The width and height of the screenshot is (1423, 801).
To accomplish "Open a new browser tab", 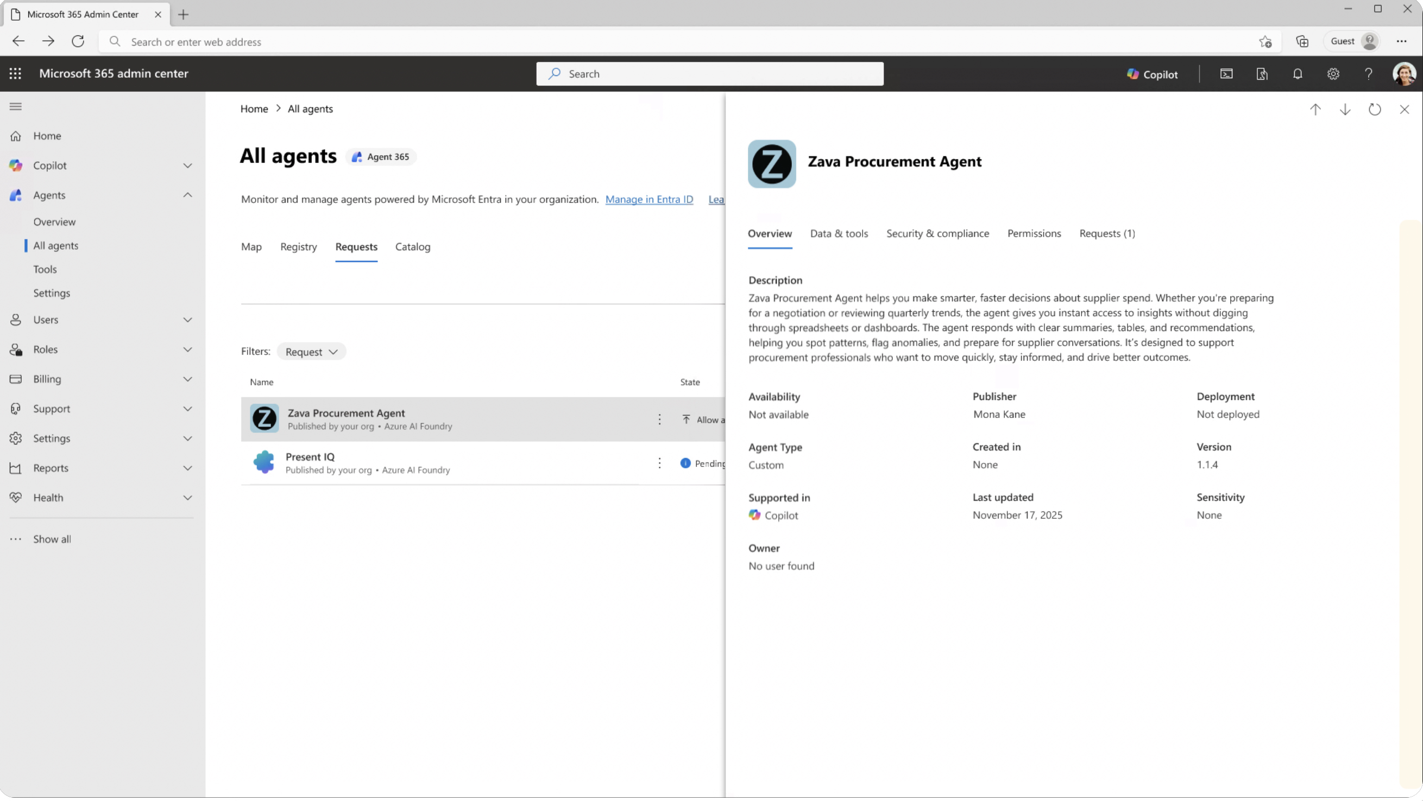I will point(184,14).
